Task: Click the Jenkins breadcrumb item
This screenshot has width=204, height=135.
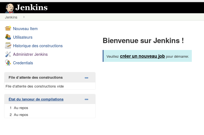Action: tap(11, 17)
